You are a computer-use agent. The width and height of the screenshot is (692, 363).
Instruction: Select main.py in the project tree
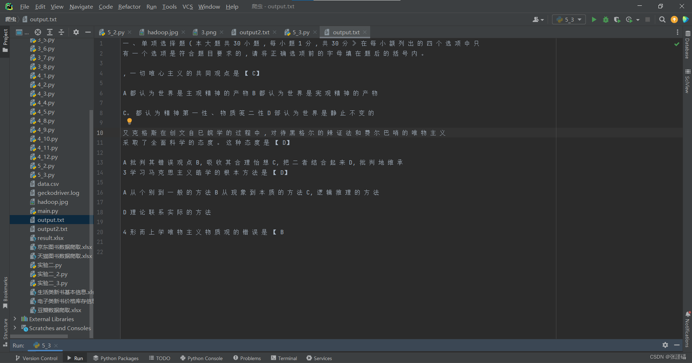click(x=48, y=211)
